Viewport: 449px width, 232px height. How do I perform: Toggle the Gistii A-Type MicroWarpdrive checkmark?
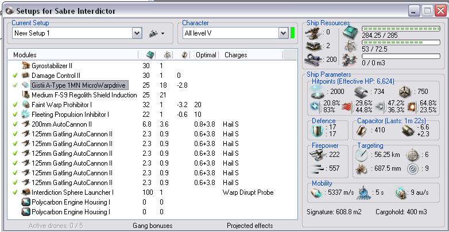point(15,85)
